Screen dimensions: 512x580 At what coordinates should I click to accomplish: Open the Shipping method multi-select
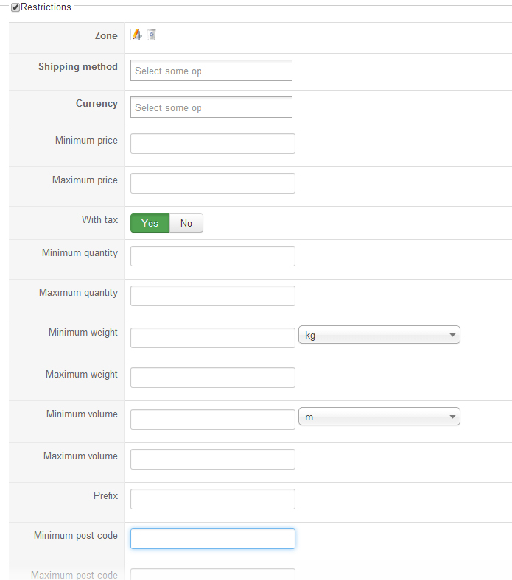pos(211,71)
